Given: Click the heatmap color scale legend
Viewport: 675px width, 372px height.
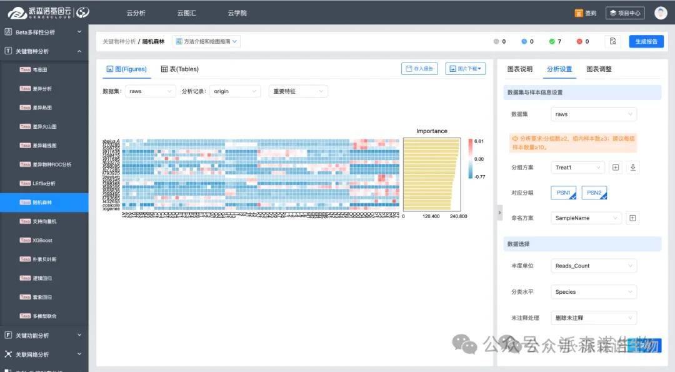Looking at the screenshot, I should [x=469, y=159].
